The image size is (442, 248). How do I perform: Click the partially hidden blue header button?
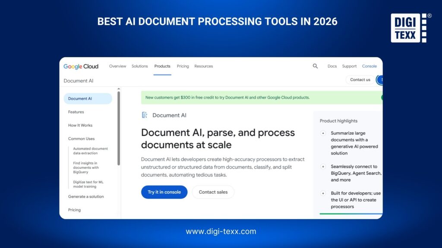(x=380, y=80)
